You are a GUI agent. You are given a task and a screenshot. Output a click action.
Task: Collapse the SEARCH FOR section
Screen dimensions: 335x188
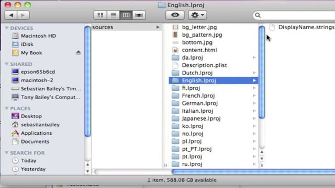click(x=7, y=152)
